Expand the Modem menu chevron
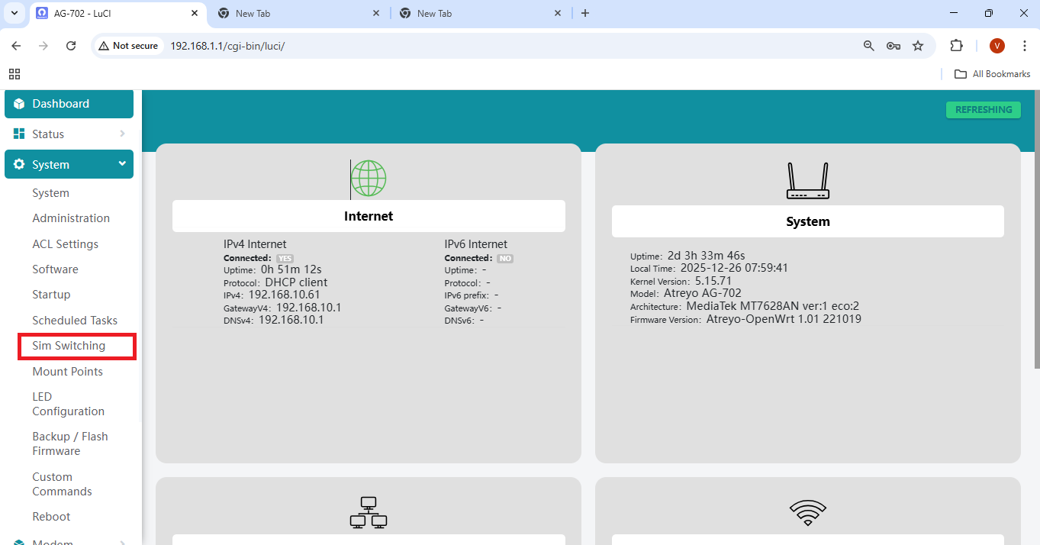This screenshot has height=545, width=1040. pos(122,543)
